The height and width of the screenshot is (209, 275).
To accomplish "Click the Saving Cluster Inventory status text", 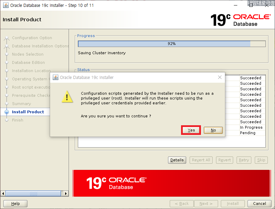I will coord(102,53).
